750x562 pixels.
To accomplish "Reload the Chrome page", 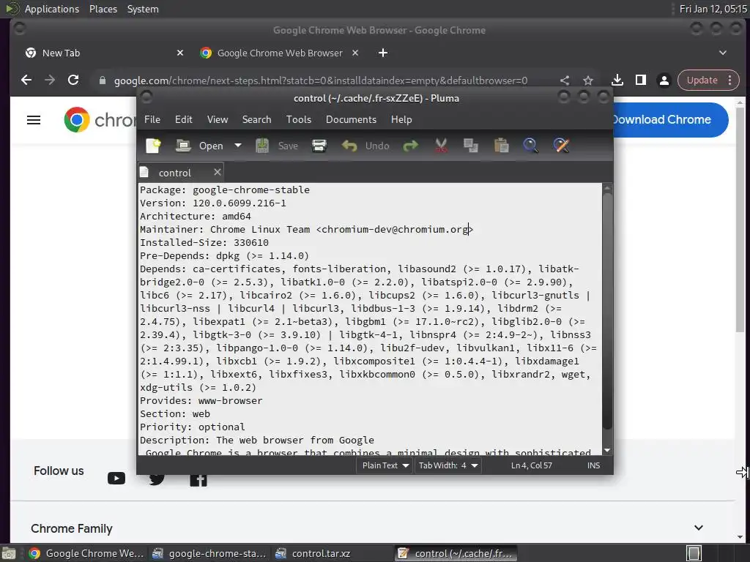I will [73, 80].
